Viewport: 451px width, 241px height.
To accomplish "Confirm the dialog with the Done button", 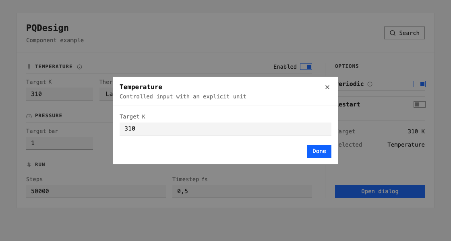I will 319,151.
